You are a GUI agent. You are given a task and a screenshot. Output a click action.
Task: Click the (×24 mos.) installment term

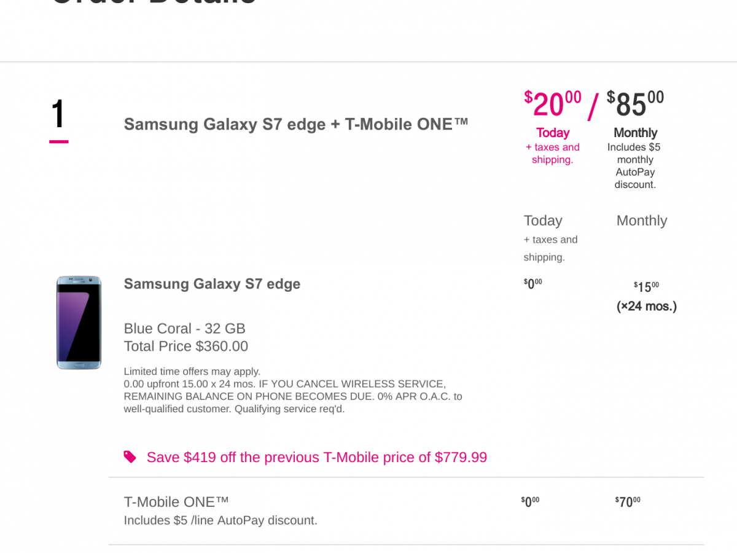pyautogui.click(x=647, y=306)
